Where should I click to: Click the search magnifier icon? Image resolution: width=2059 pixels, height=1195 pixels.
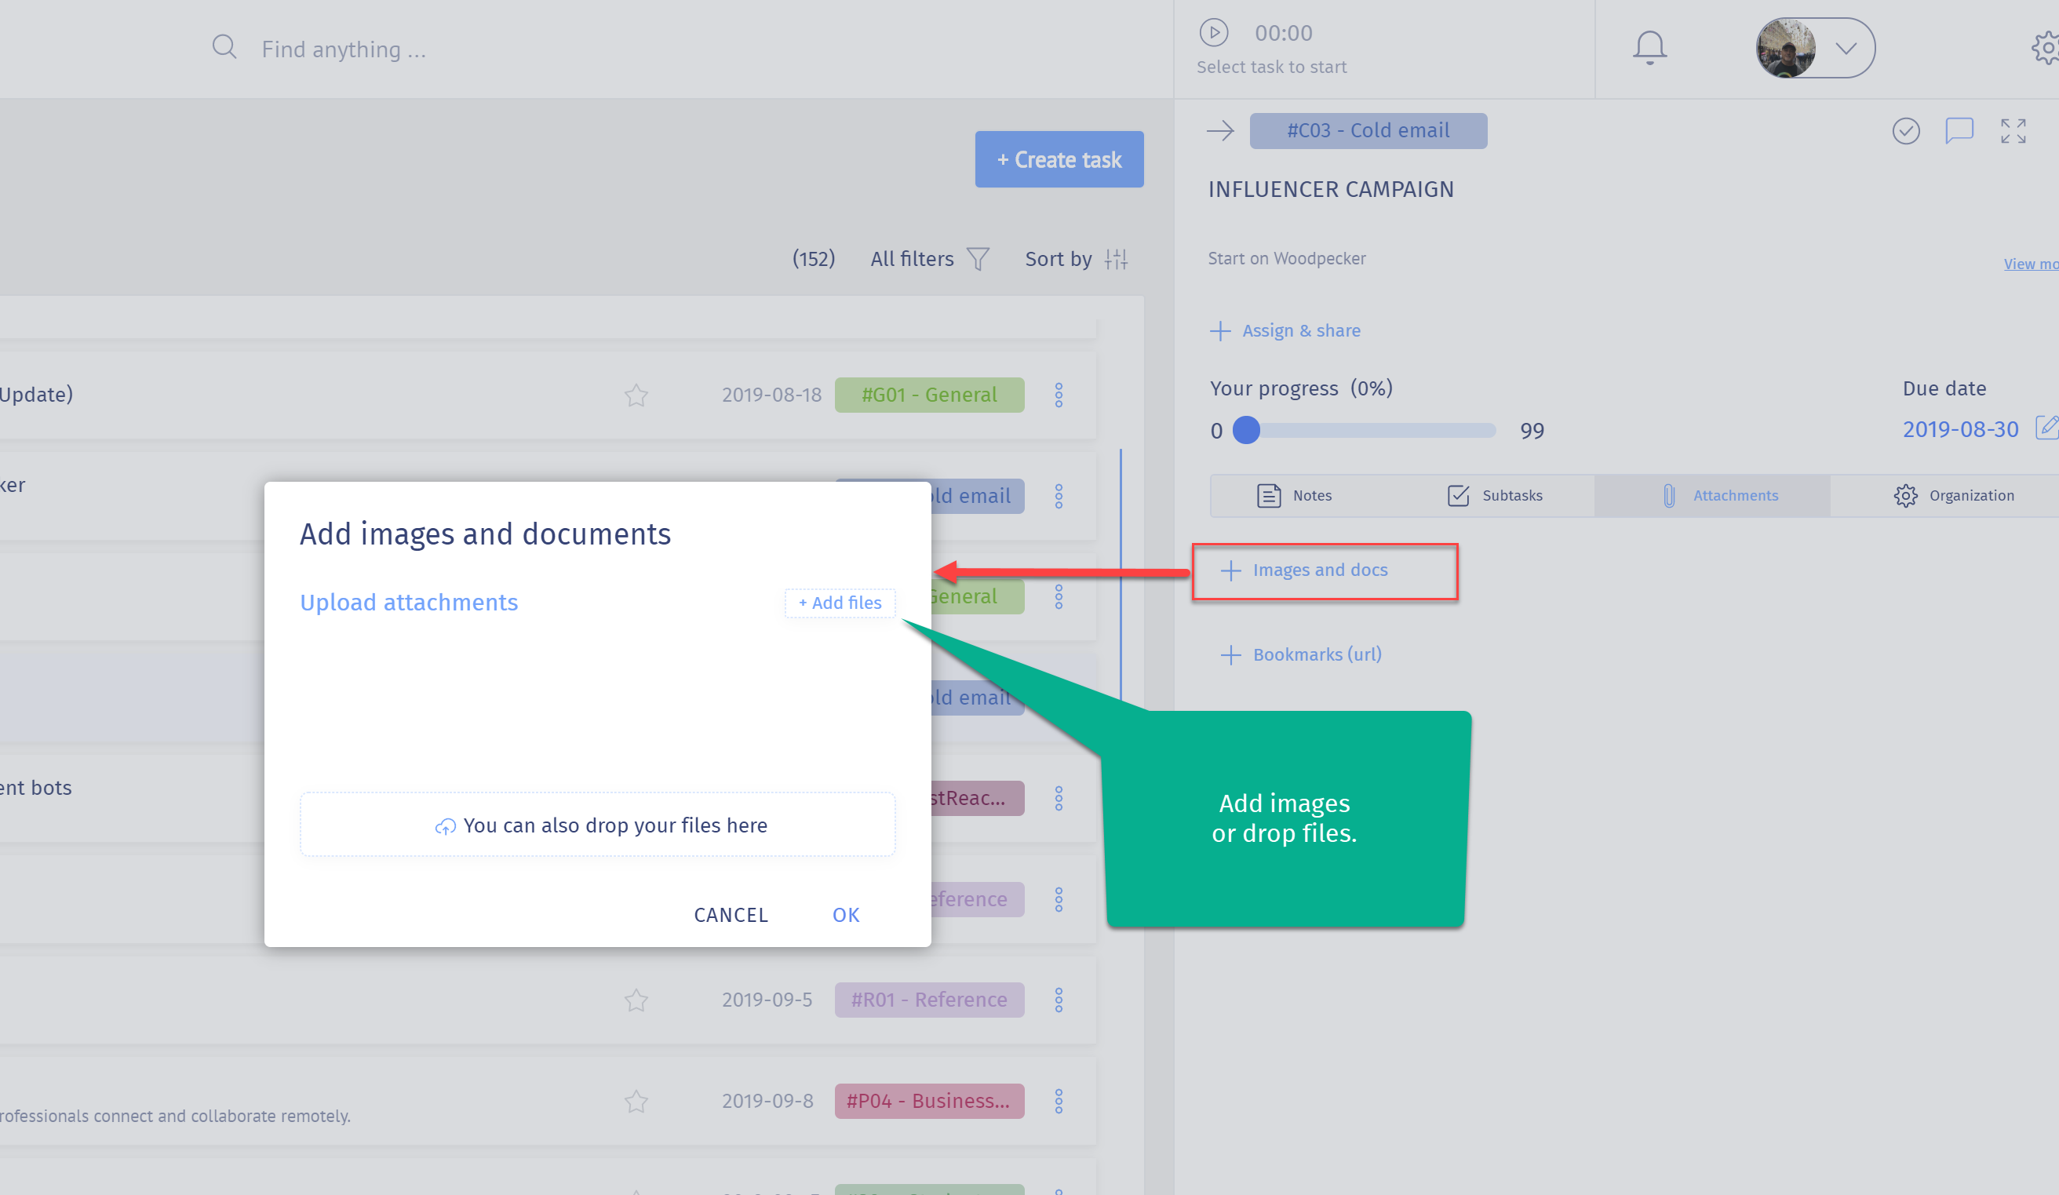coord(224,46)
